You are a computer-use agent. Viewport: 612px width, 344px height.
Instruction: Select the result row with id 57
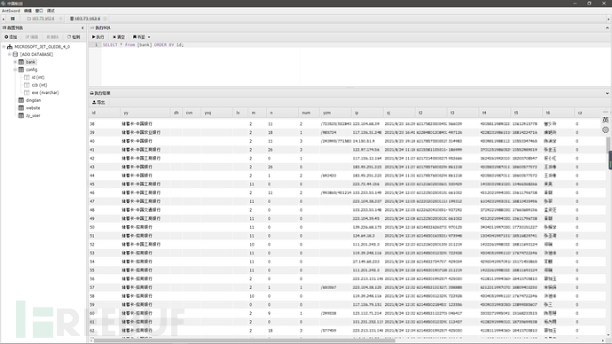tap(348, 287)
